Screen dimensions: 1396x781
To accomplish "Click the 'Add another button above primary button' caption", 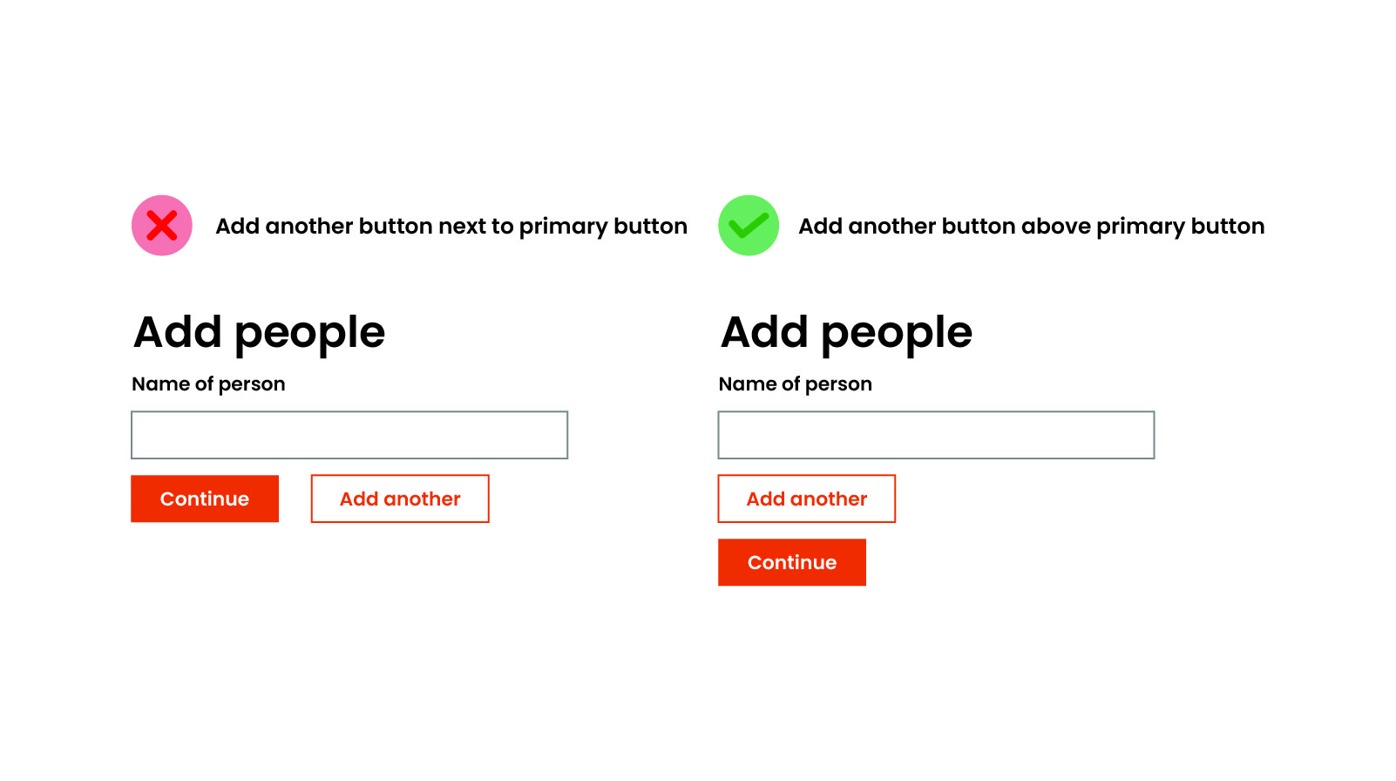I will click(1031, 227).
